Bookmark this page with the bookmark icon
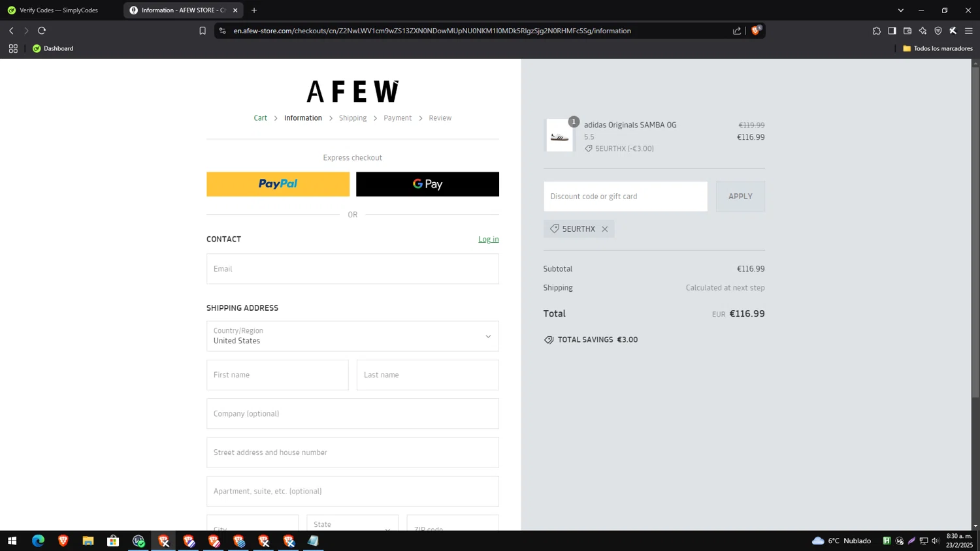 pyautogui.click(x=203, y=31)
